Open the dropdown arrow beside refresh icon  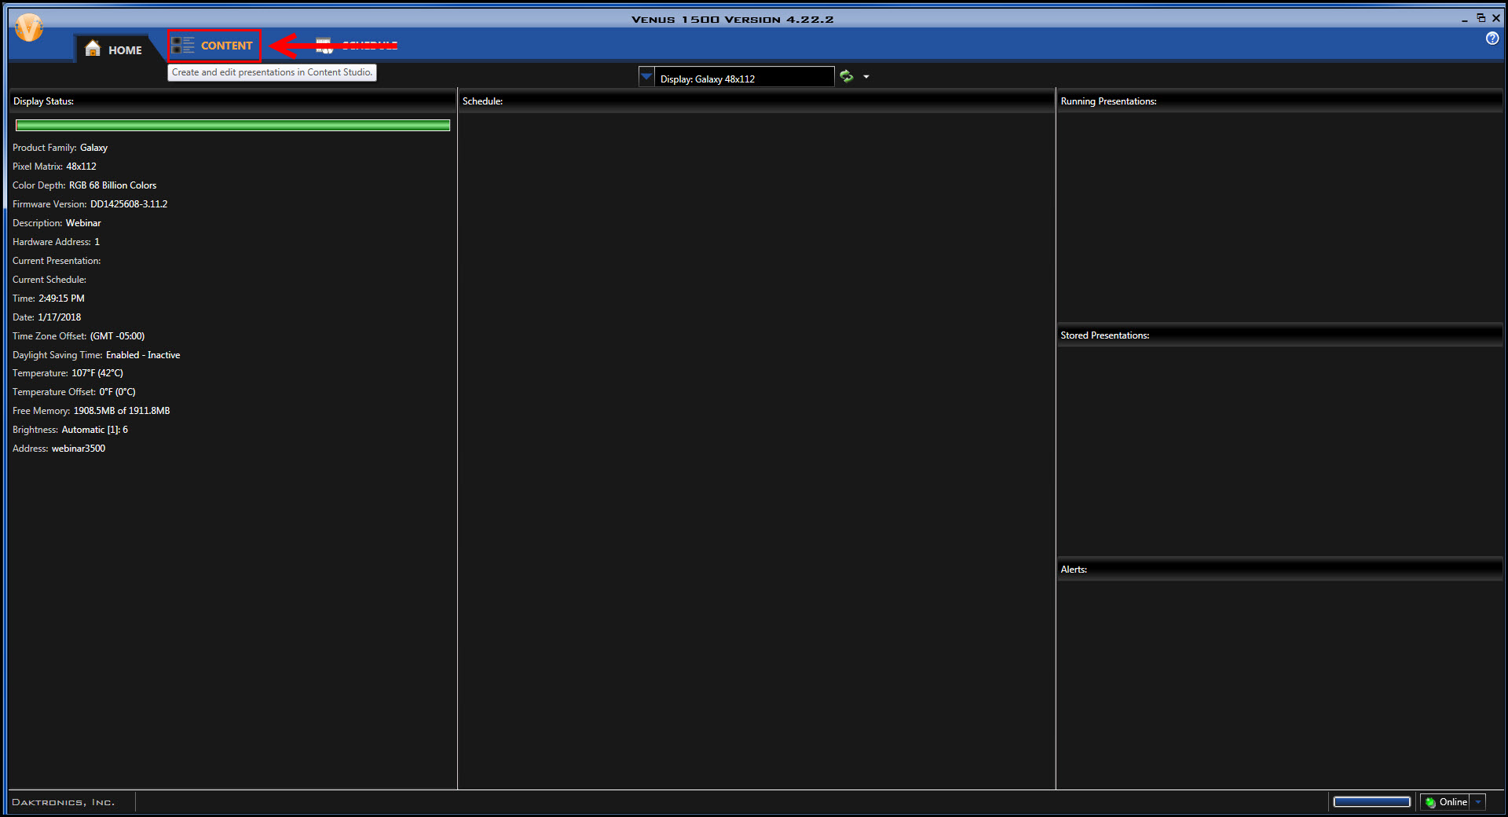tap(866, 77)
